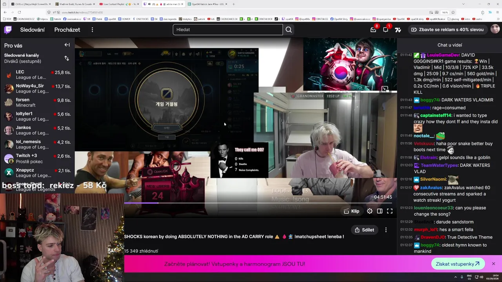The image size is (502, 282).
Task: Open the Procházet (Browse) tab
Action: 67,30
